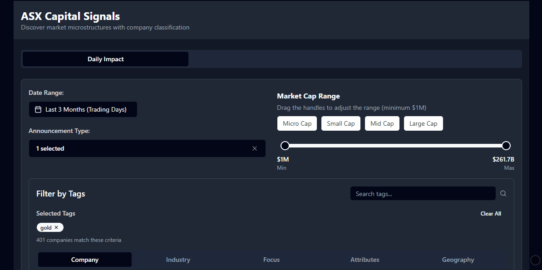Viewport: 542px width, 270px height.
Task: Click Clear All selected tags
Action: [x=491, y=214]
